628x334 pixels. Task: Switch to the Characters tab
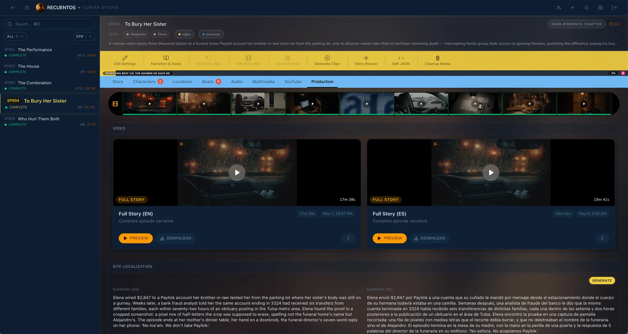point(148,82)
